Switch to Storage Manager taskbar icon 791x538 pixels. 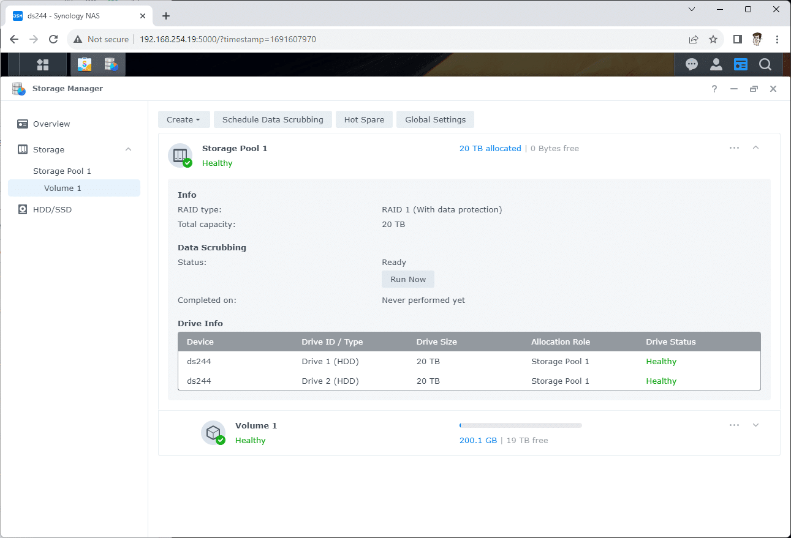point(111,64)
